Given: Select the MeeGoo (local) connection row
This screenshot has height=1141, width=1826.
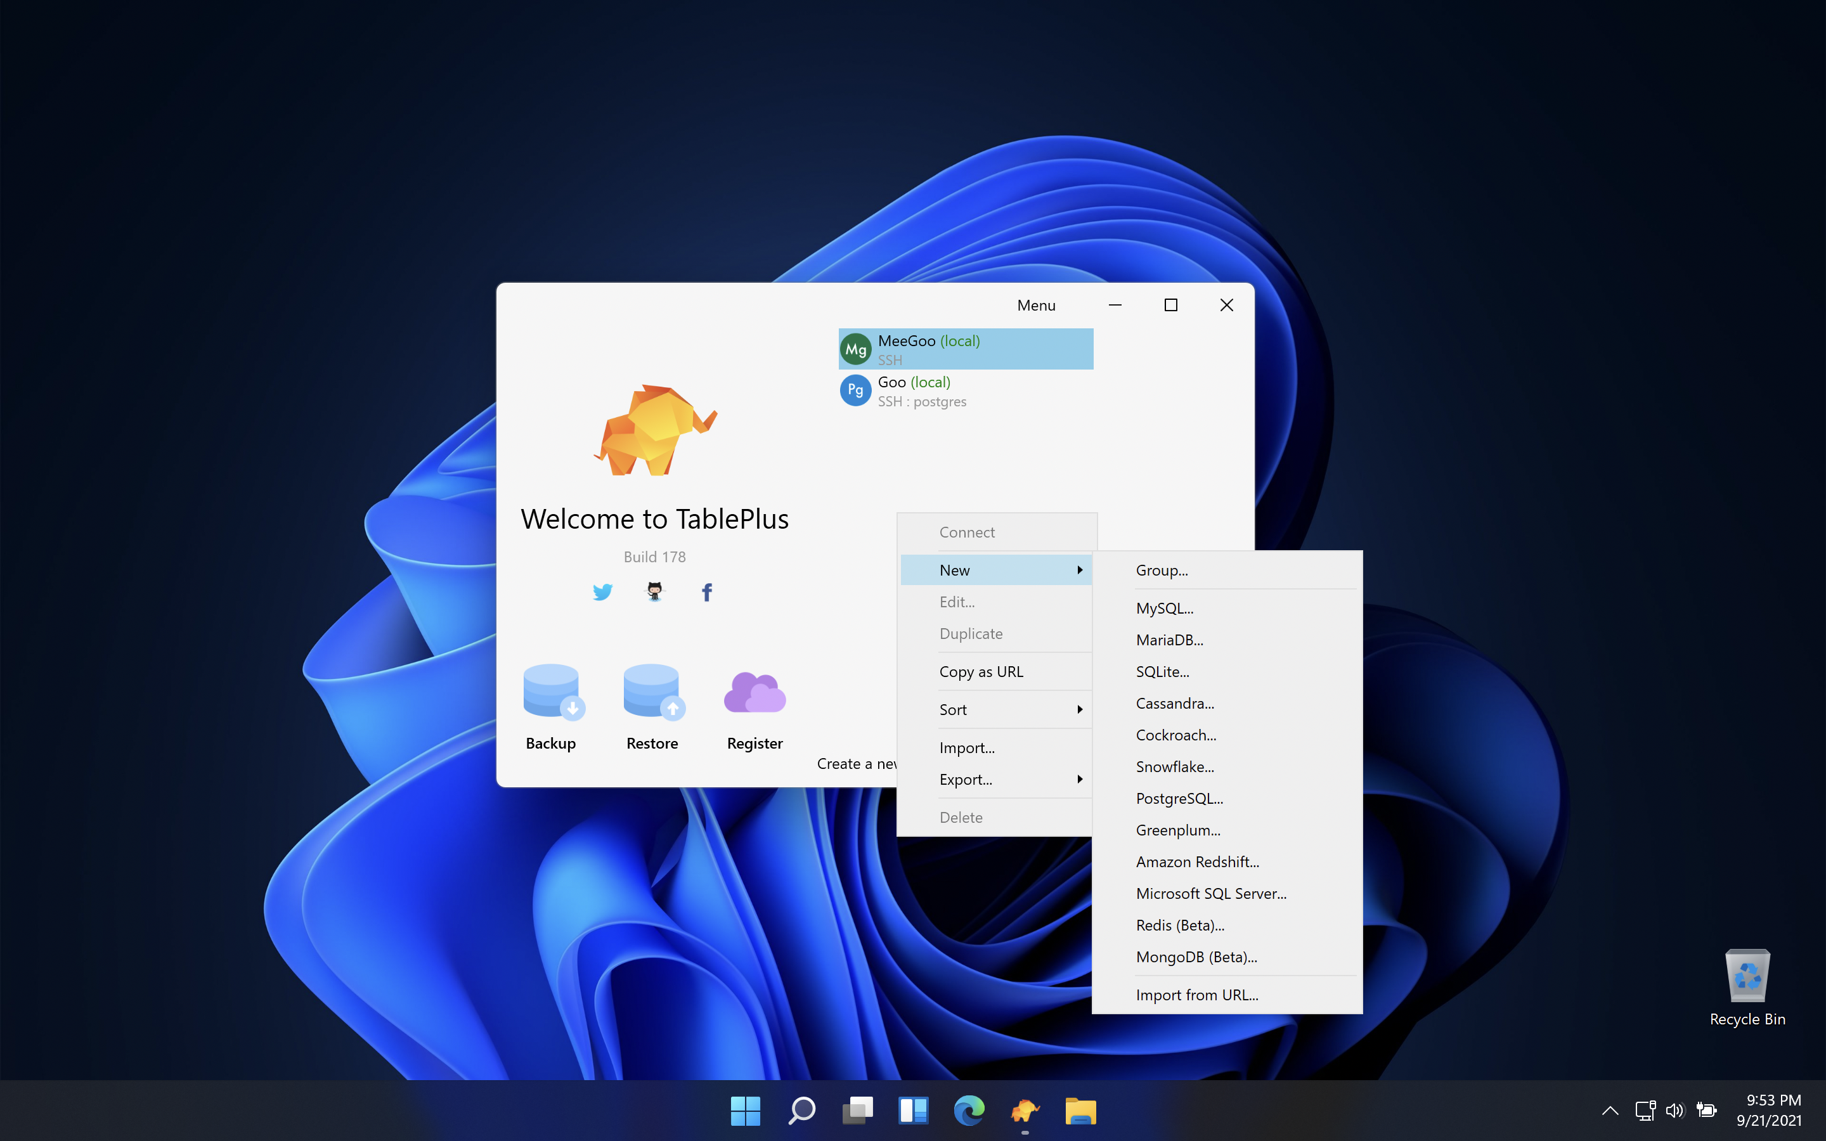Looking at the screenshot, I should pyautogui.click(x=966, y=349).
